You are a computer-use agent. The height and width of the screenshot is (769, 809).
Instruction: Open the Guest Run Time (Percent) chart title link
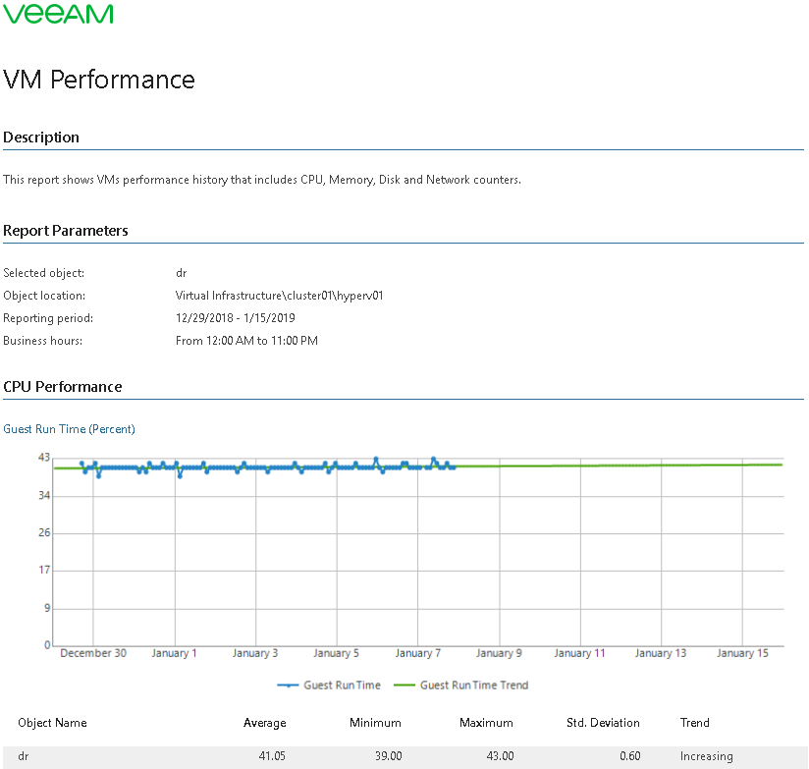(x=69, y=429)
